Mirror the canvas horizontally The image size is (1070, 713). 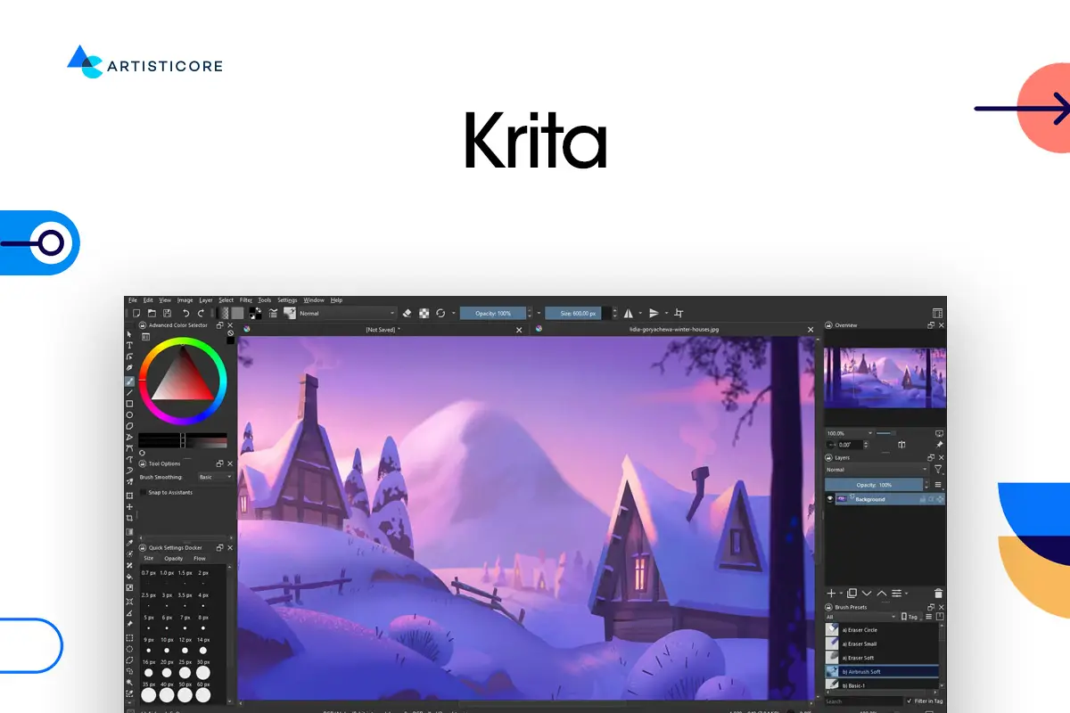coord(630,313)
